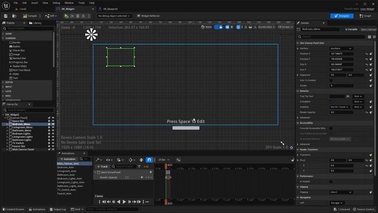Select Progress Bar in the palette
The width and height of the screenshot is (378, 213).
point(18,62)
